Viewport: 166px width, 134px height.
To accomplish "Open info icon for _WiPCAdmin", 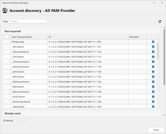I will (153, 77).
